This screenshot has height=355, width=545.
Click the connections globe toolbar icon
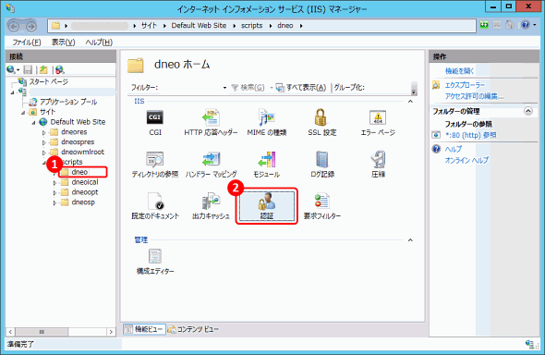pos(11,69)
